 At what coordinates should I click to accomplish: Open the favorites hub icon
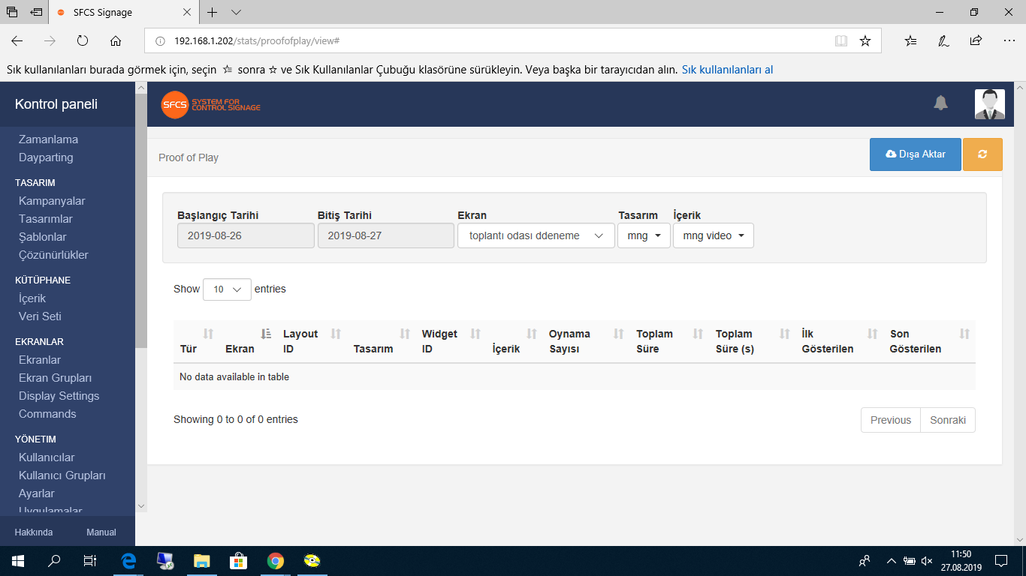click(910, 40)
